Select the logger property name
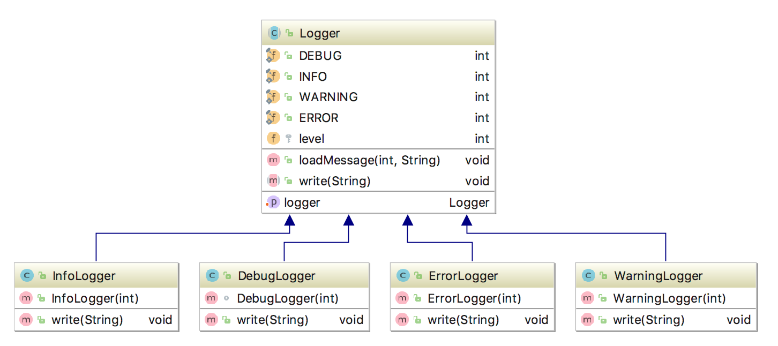778x346 pixels. [x=302, y=202]
